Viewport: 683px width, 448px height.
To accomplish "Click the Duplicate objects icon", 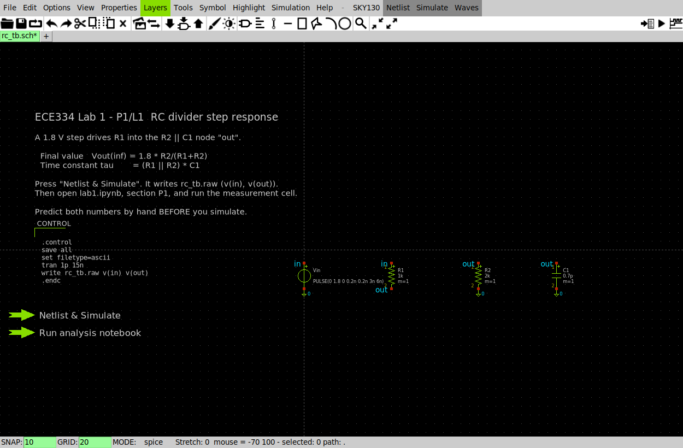I will (139, 23).
